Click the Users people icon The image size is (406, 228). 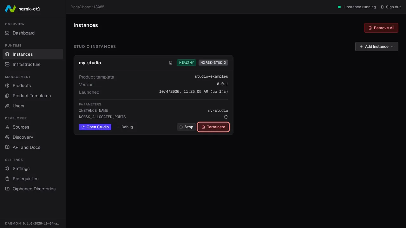(x=7, y=106)
